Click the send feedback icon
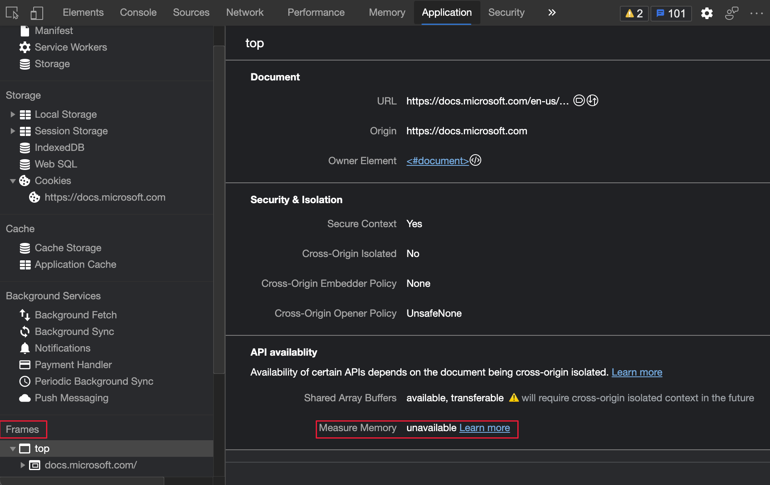 tap(732, 13)
